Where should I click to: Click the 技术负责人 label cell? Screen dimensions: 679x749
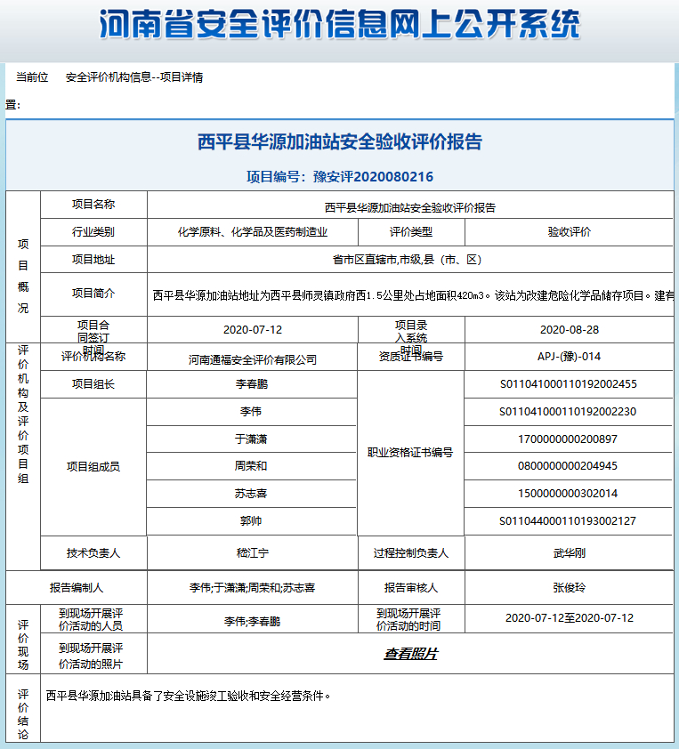[x=93, y=553]
